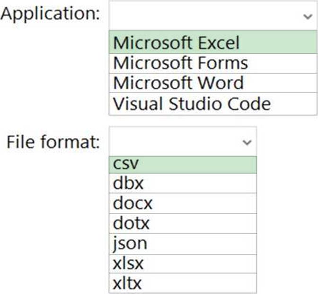The image size is (318, 294).
Task: Click inside the File format combo box field
Action: coord(175,142)
